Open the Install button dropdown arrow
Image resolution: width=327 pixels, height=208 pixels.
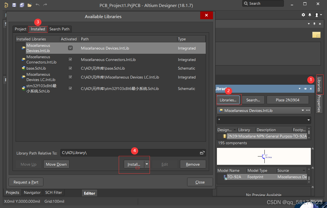click(147, 164)
